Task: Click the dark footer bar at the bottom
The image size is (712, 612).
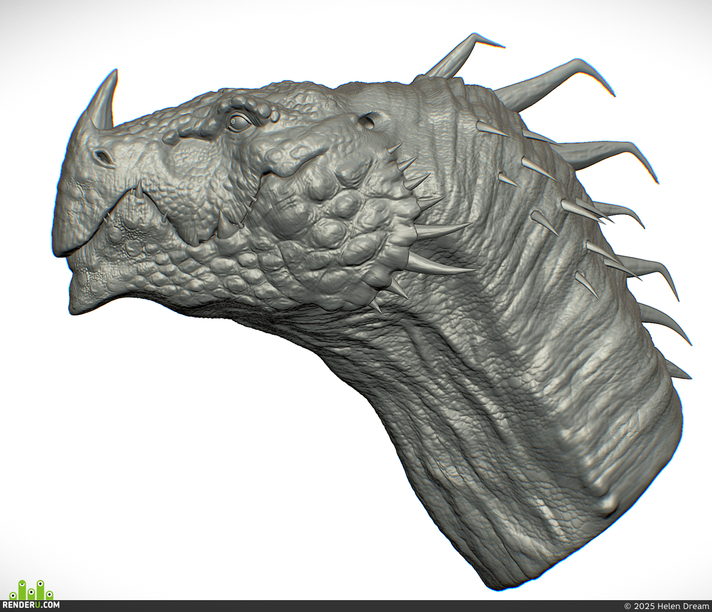Action: click(356, 606)
